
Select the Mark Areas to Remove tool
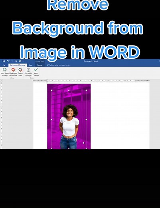coord(13,72)
